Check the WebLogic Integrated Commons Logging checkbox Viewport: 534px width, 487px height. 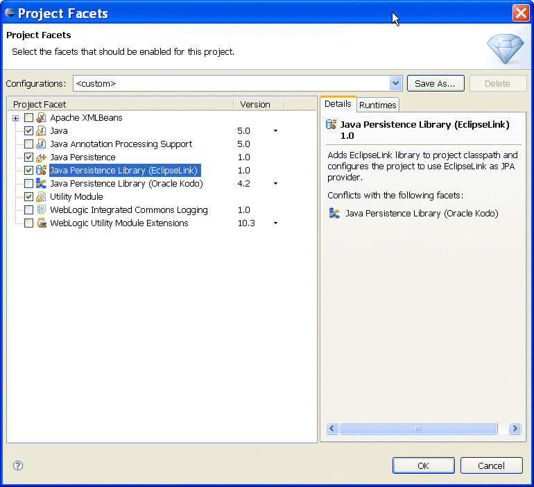(x=28, y=210)
